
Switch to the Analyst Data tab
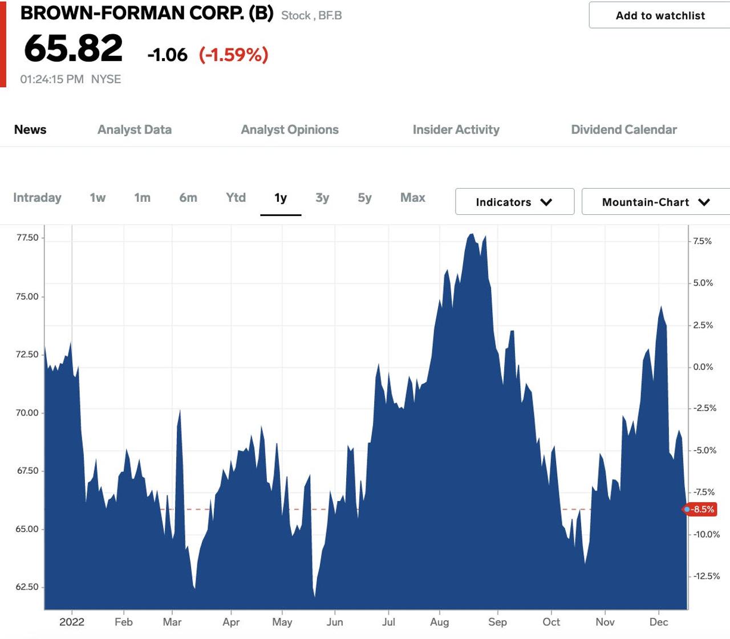[135, 129]
